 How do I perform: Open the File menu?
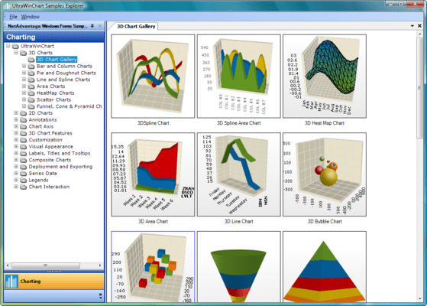click(13, 17)
